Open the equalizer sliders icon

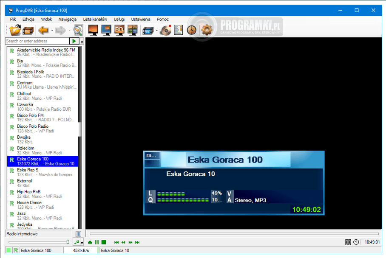pyautogui.click(x=348, y=242)
